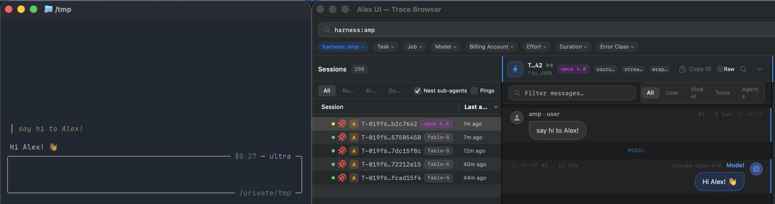Viewport: 775px width, 204px height.
Task: Click the model chip icon beside the Model label
Action: (x=756, y=169)
